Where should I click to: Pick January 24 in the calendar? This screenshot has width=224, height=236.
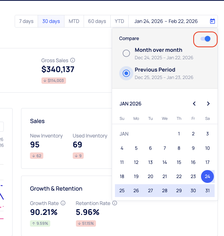(x=207, y=176)
